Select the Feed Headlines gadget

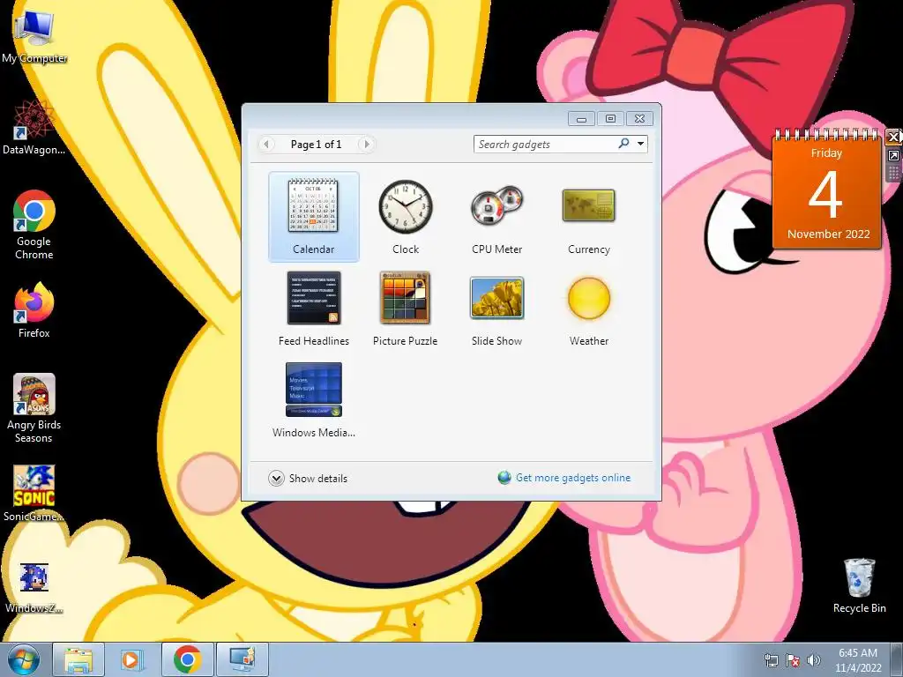coord(313,309)
